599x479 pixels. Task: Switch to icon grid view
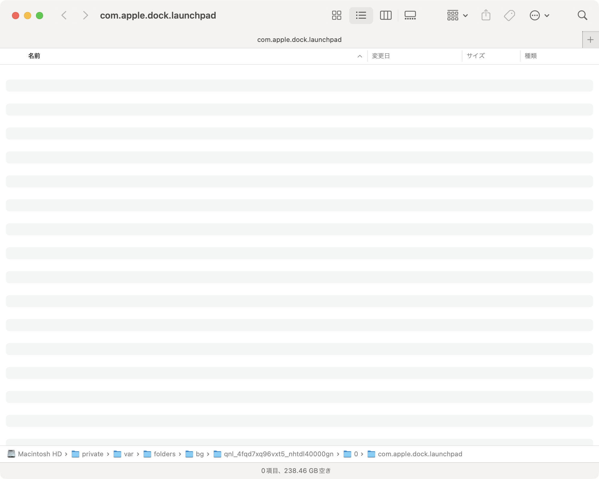pos(337,15)
